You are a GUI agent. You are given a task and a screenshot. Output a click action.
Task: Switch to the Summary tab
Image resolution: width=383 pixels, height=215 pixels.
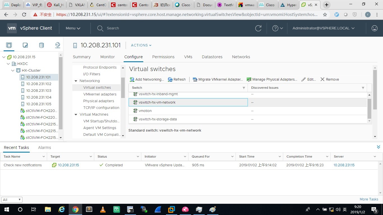click(x=82, y=57)
